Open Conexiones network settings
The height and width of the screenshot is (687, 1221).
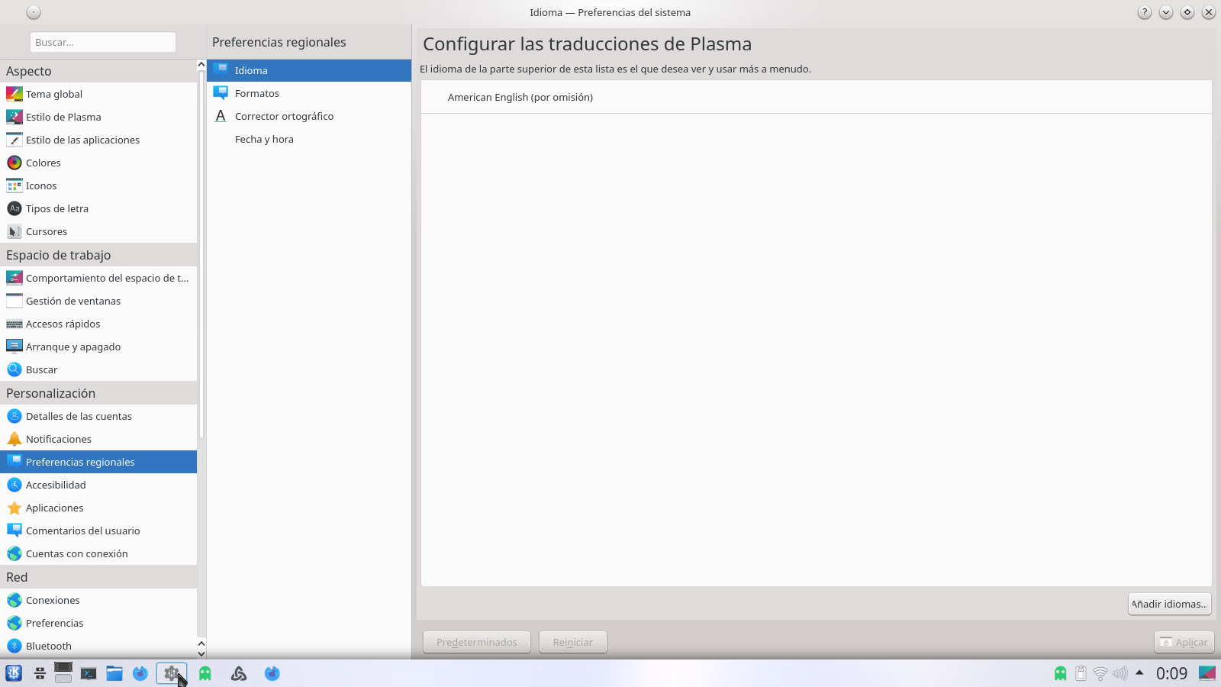pyautogui.click(x=98, y=600)
